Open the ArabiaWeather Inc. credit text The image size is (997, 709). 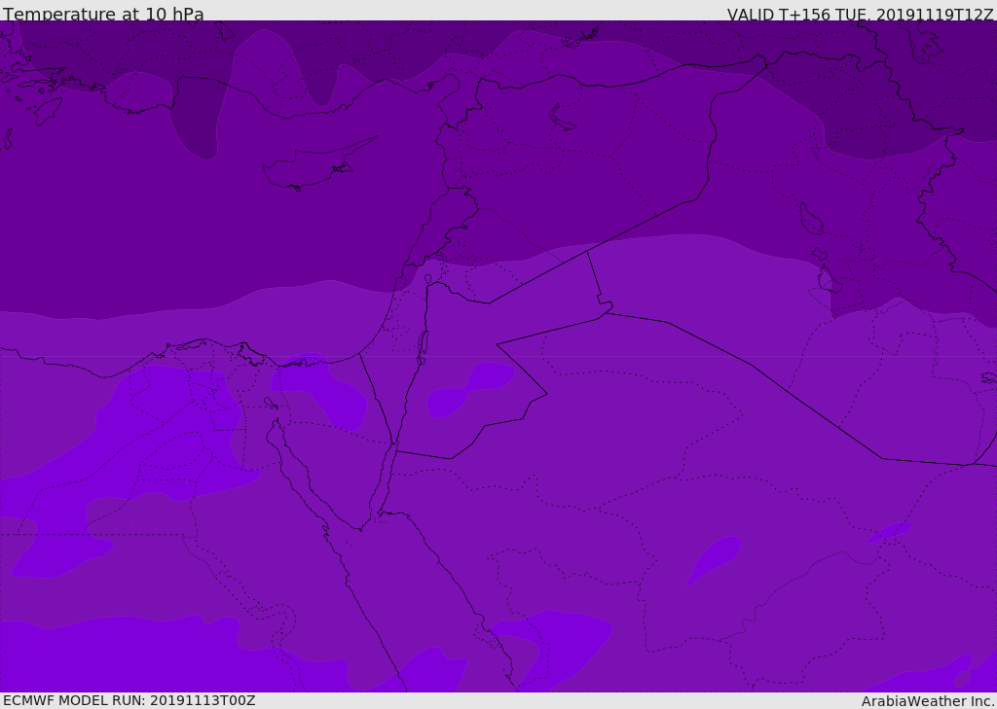click(928, 701)
